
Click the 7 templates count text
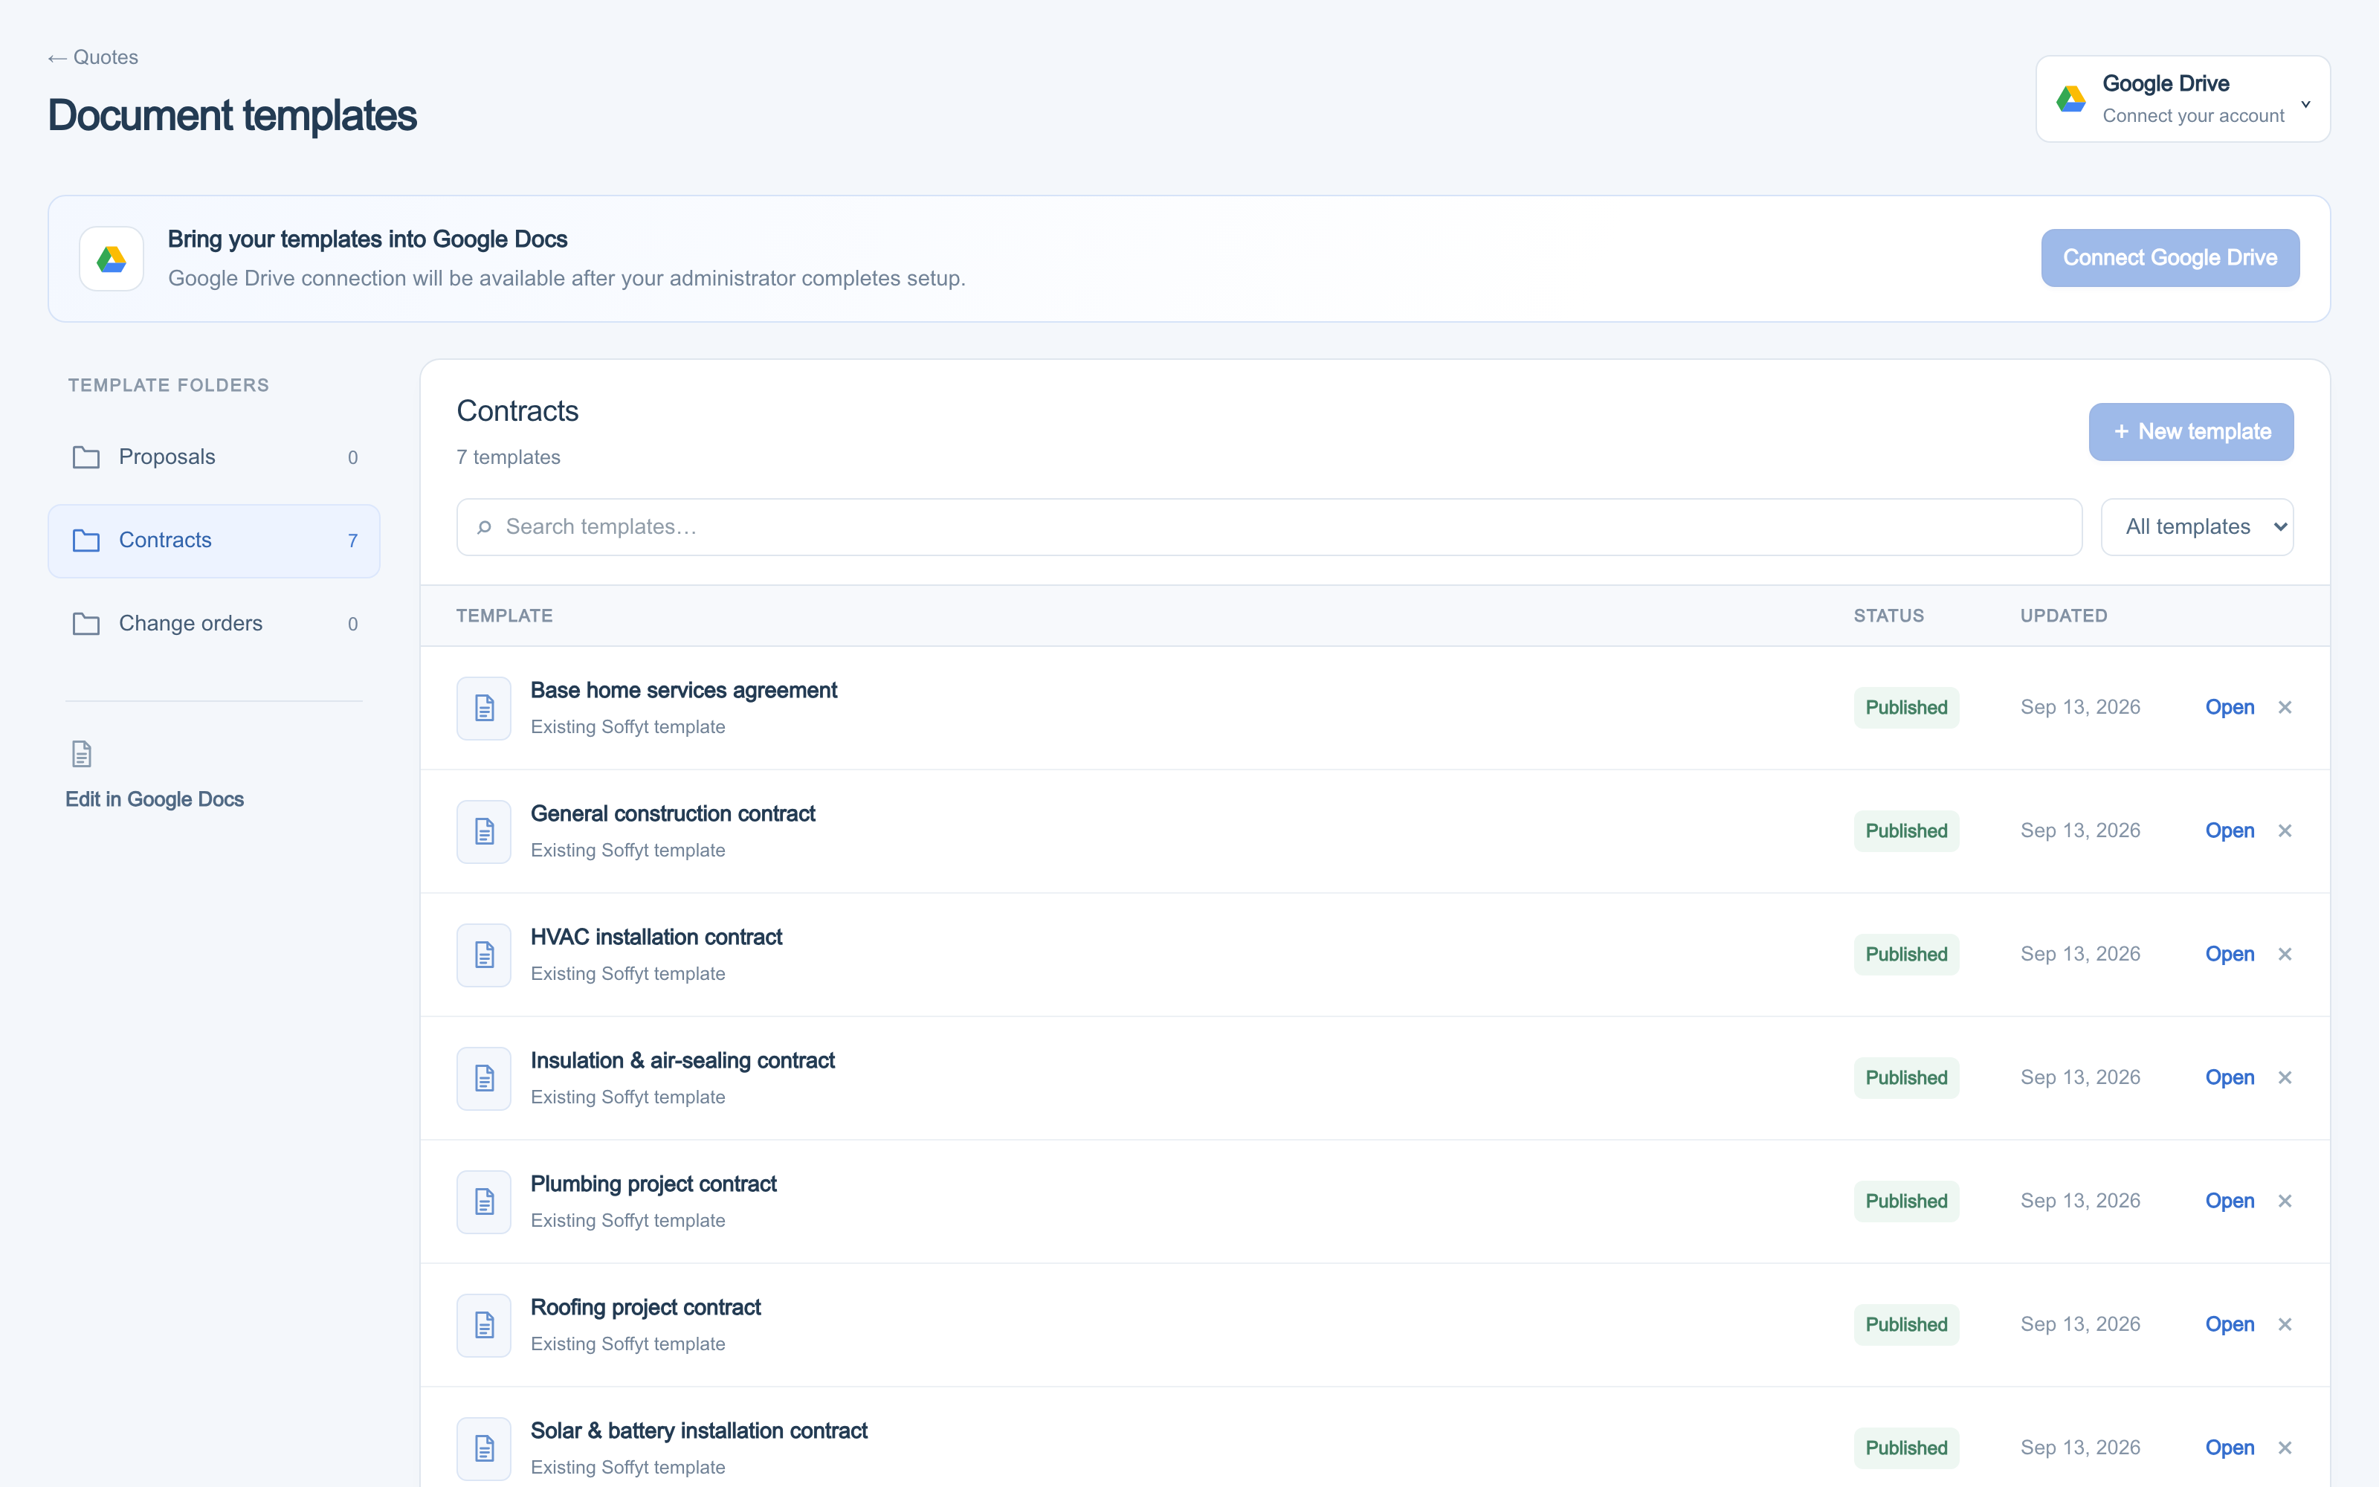[x=509, y=457]
